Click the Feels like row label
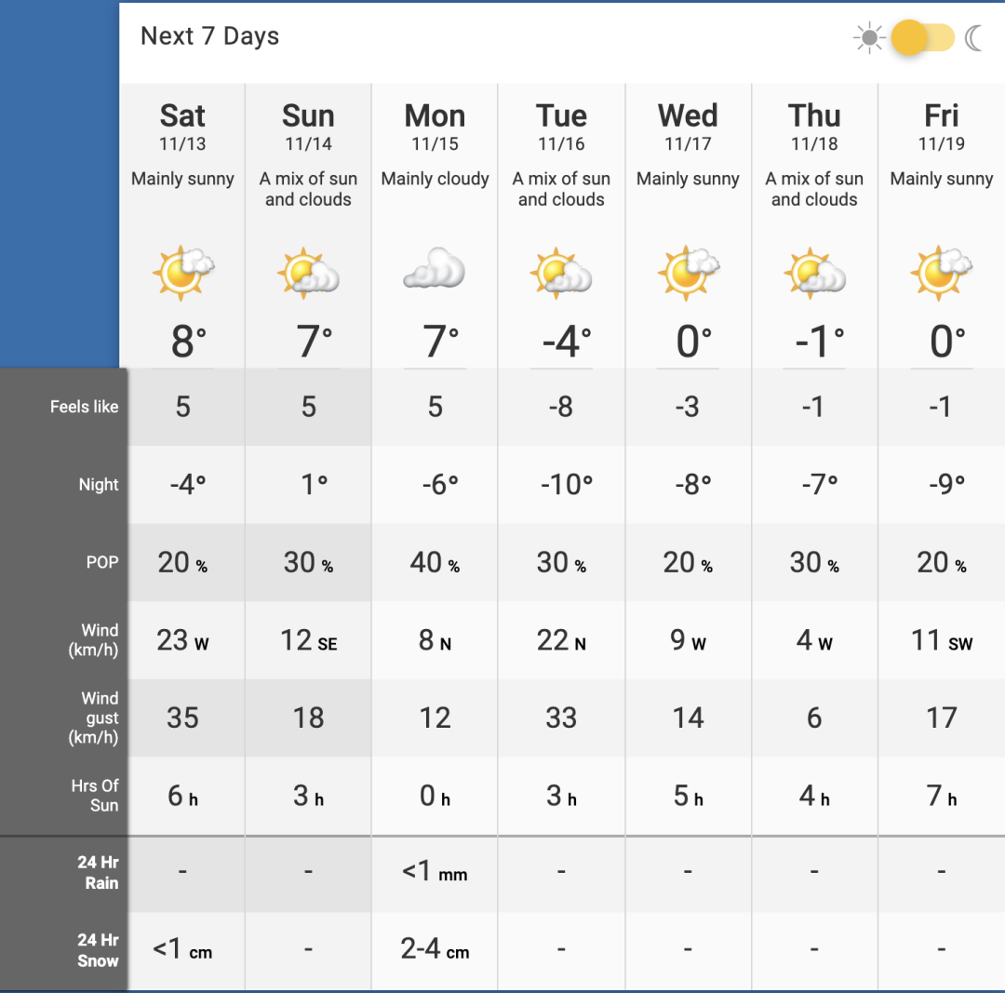Screen dimensions: 1005x993 click(x=84, y=407)
